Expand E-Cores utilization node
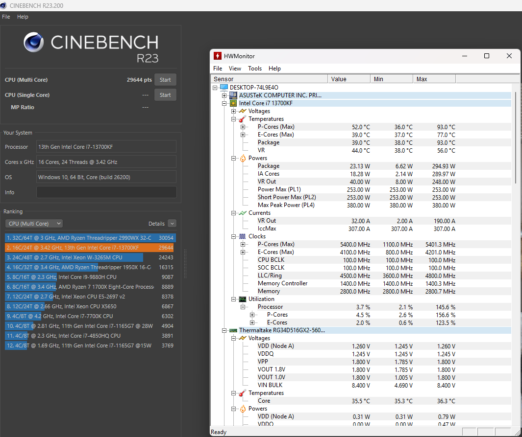522x437 pixels. coord(252,322)
